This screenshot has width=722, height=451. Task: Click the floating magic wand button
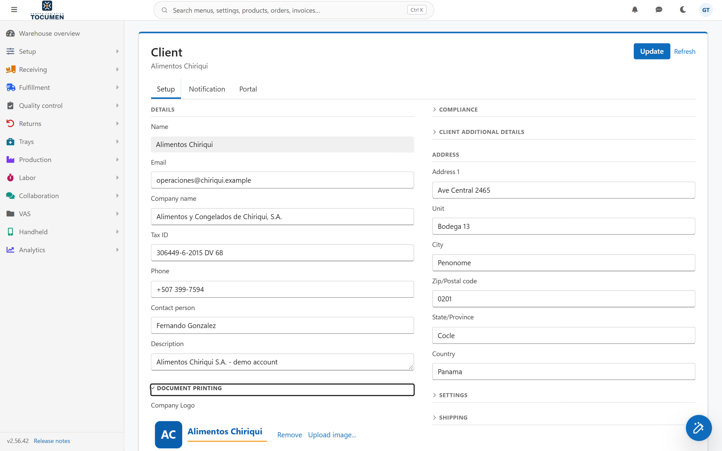tap(699, 428)
